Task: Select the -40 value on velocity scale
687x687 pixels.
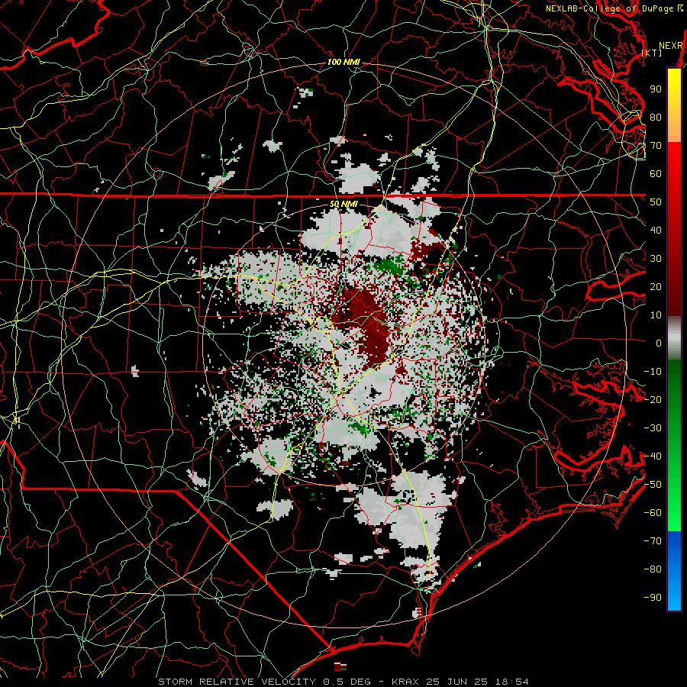Action: point(653,456)
